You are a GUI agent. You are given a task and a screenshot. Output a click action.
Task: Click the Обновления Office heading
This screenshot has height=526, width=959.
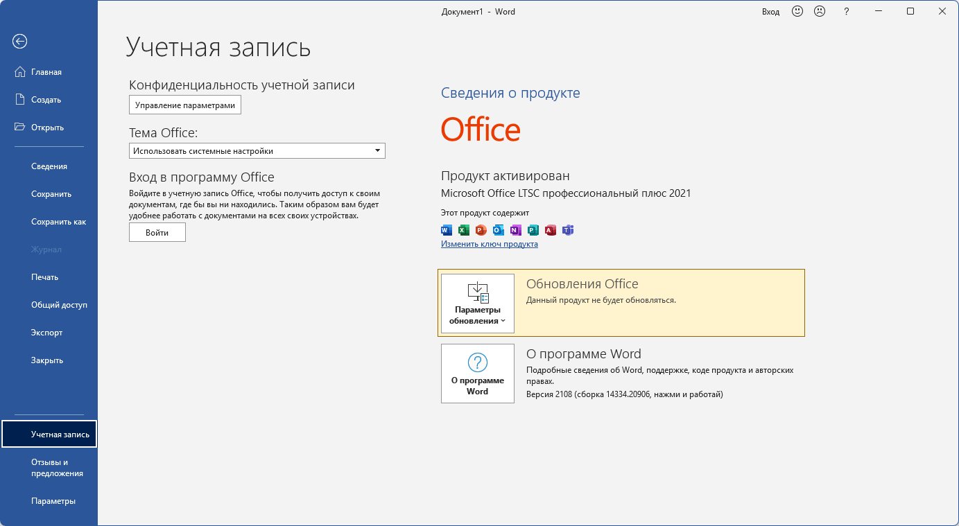[582, 283]
